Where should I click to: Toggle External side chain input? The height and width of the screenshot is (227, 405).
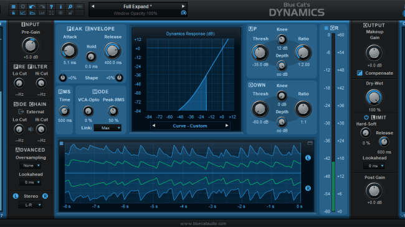point(31,112)
